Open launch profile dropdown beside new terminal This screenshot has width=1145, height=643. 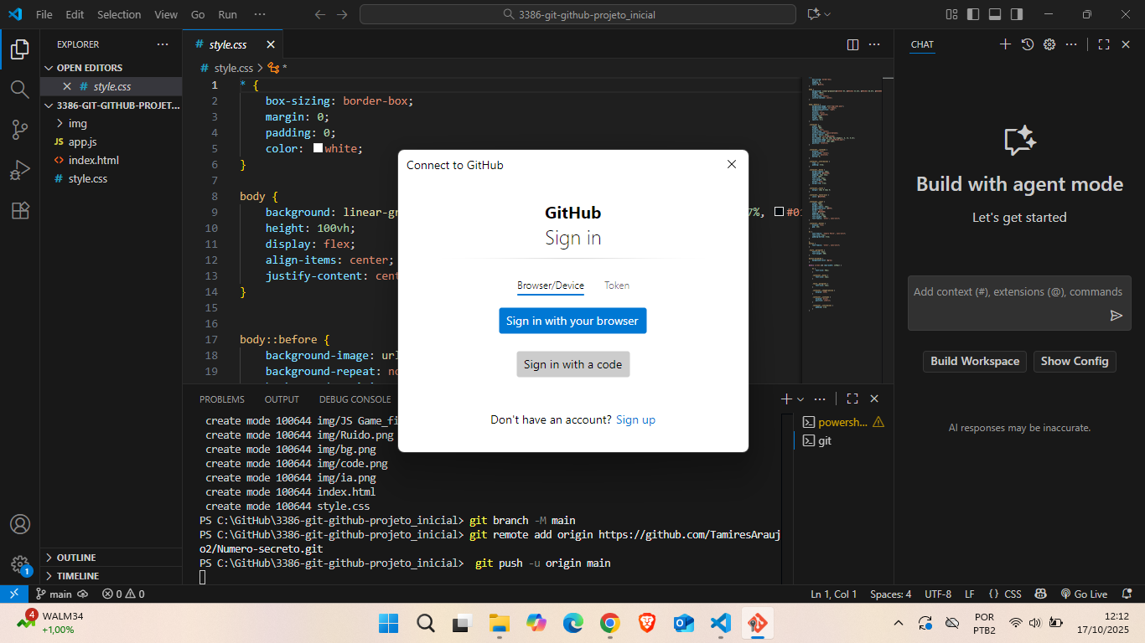[800, 399]
